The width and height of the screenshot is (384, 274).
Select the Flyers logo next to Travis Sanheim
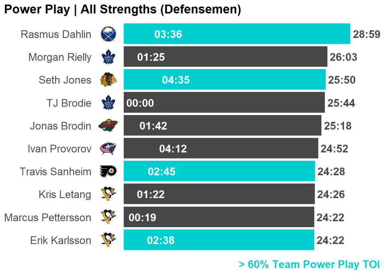[x=108, y=171]
